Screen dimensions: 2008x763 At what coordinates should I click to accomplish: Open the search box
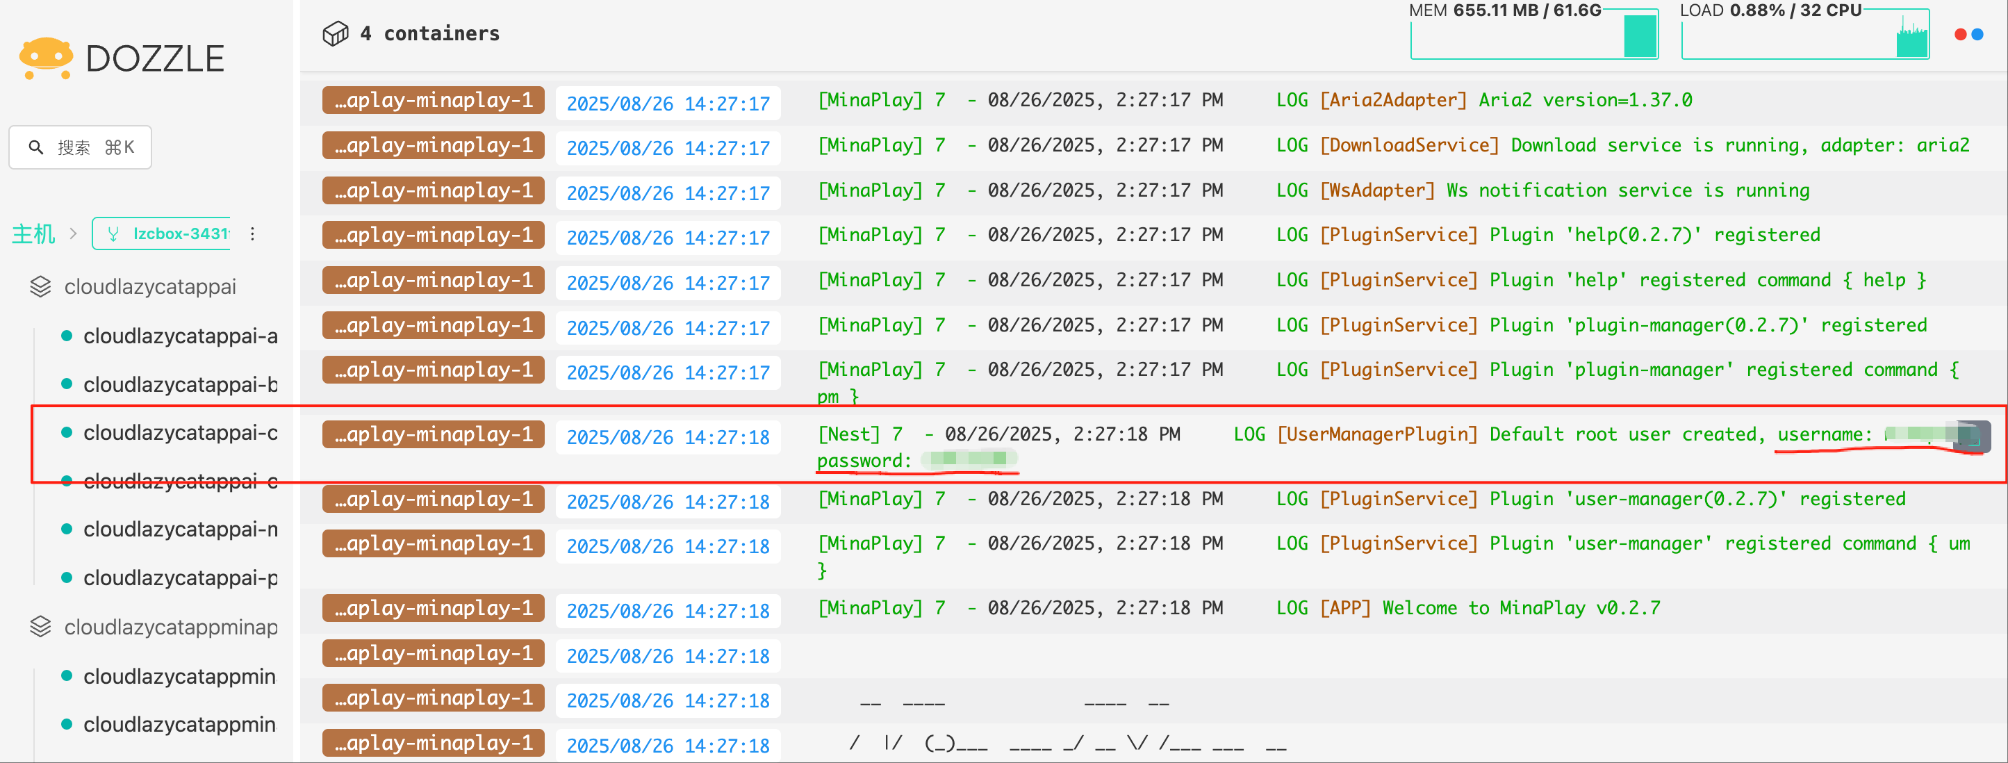point(81,147)
